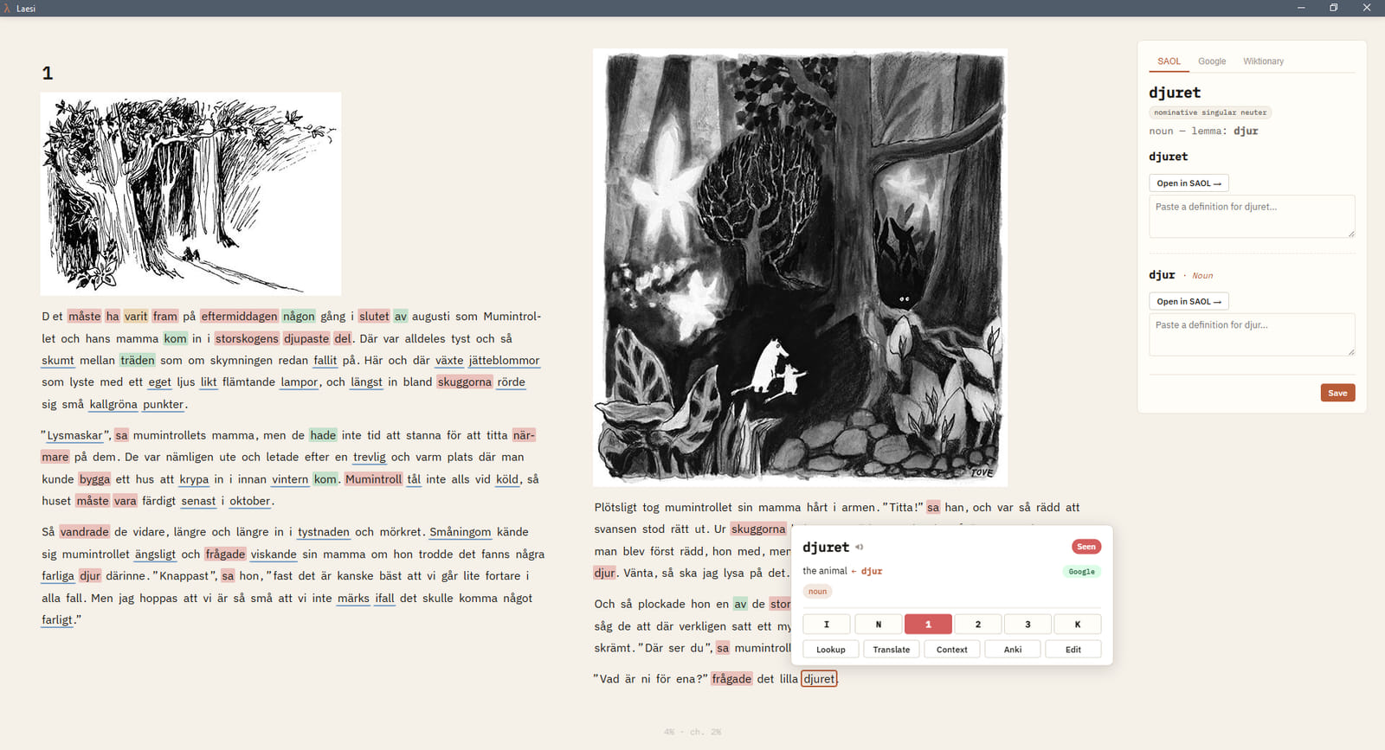Switch to the SAOL tab

[x=1169, y=61]
